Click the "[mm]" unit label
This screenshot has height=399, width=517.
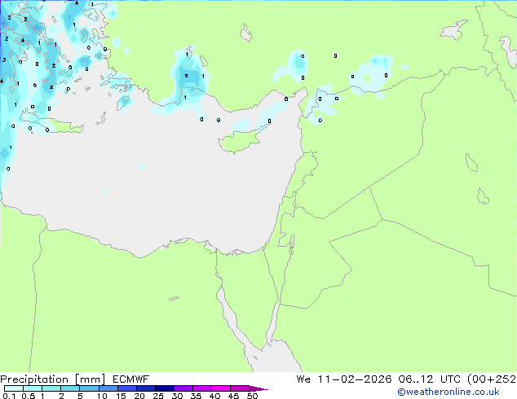click(91, 379)
